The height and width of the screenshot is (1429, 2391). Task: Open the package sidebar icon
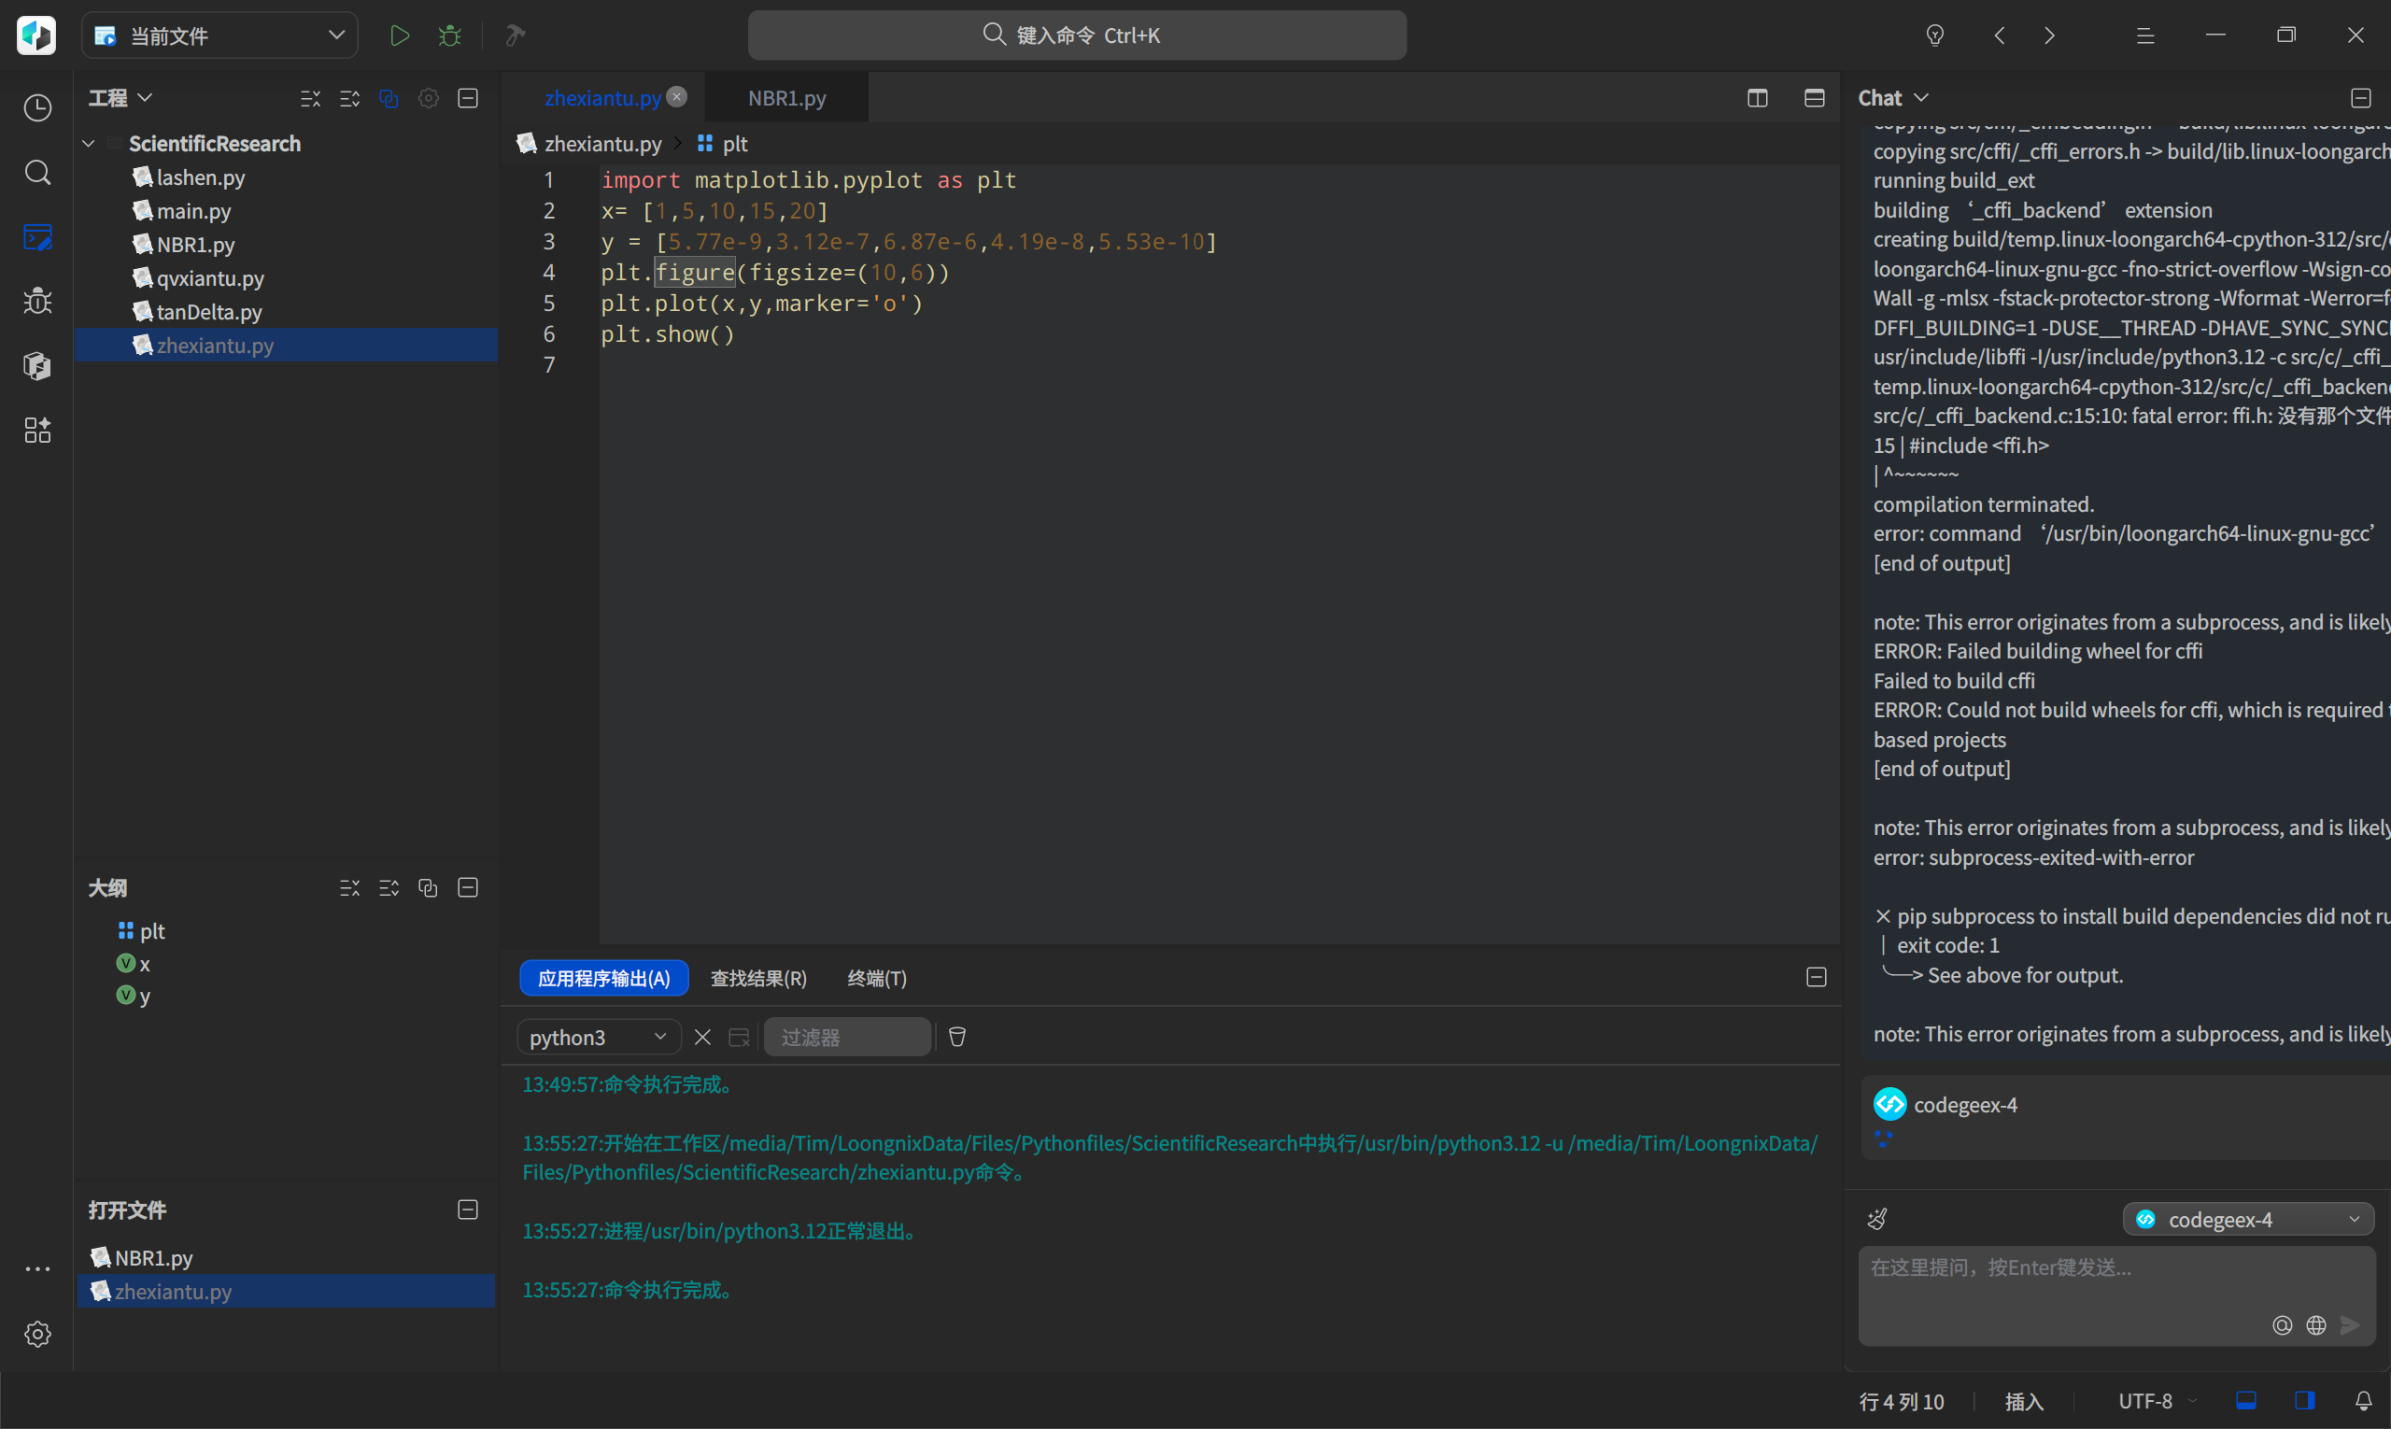(x=37, y=366)
